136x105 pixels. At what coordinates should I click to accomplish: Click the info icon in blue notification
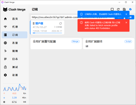pos(81,14)
